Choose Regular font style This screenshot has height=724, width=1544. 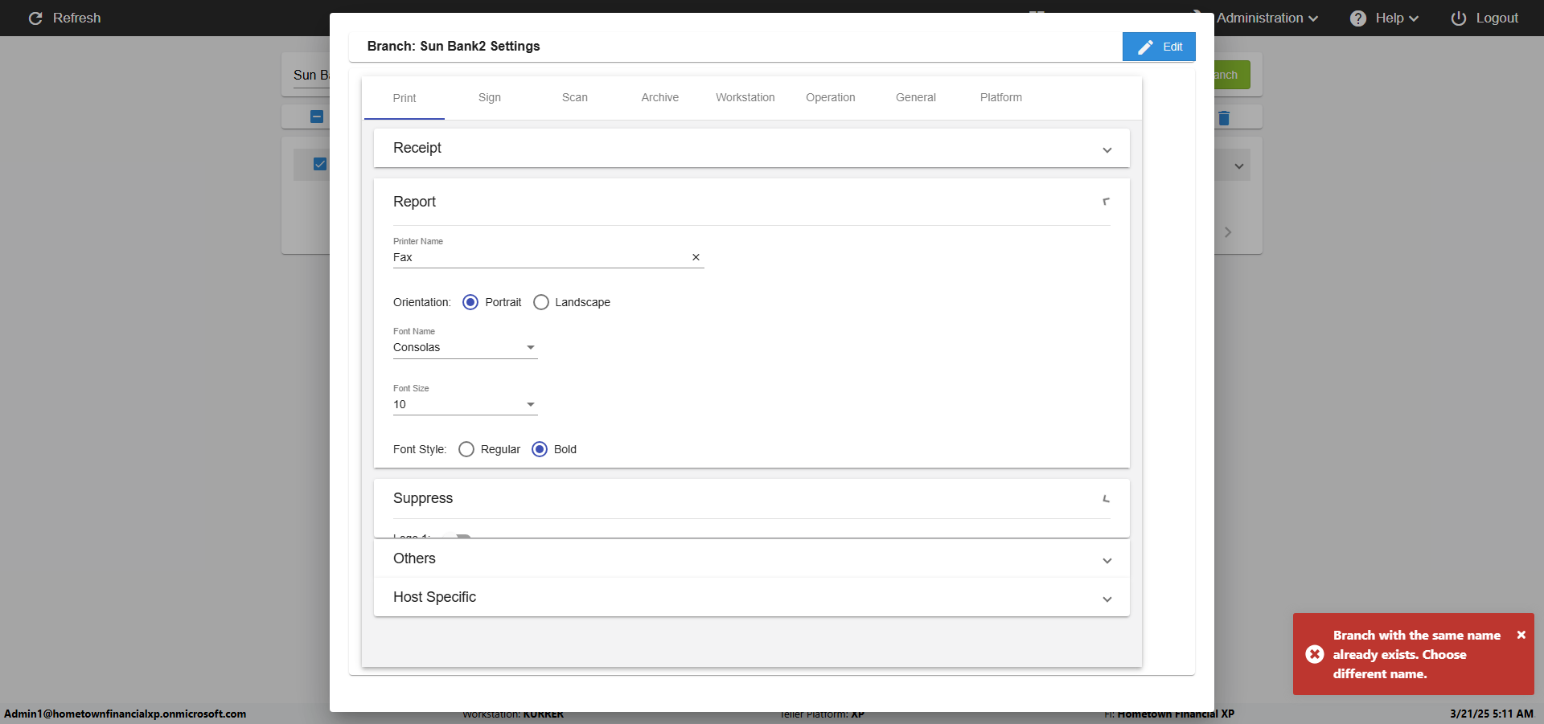[x=466, y=449]
